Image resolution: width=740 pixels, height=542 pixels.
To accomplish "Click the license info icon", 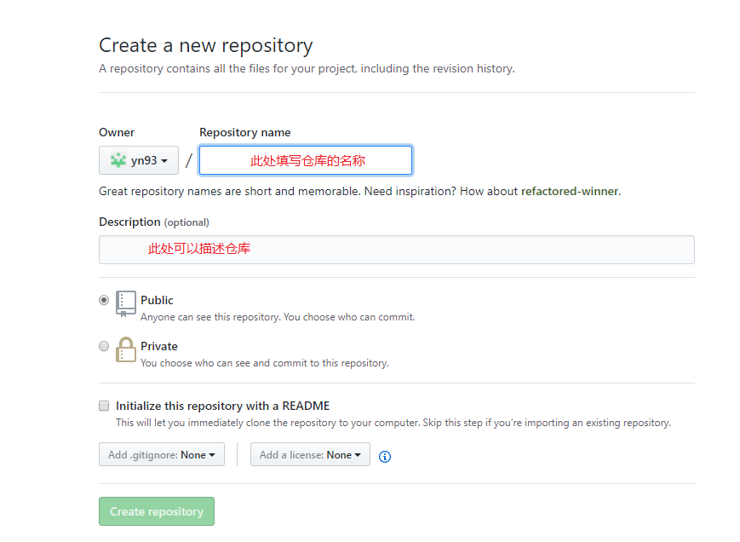I will [385, 457].
